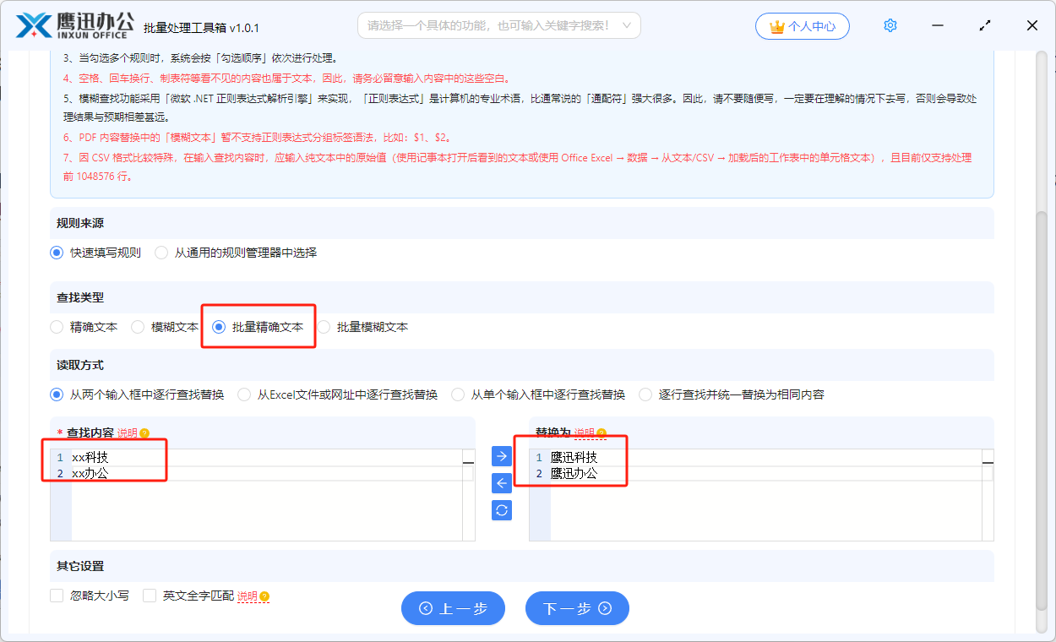
Task: Select 从通用的规则管理器中选择 rule source
Action: [161, 252]
